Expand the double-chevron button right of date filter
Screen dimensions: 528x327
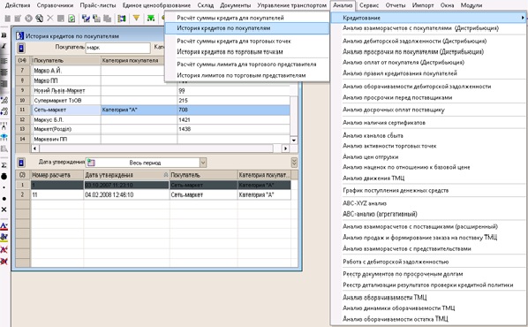click(294, 163)
